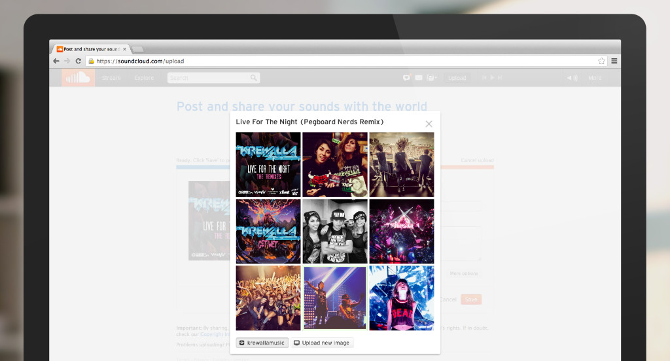Screen dimensions: 670x361
Task: Click the krewellamusic Instagram button
Action: [x=262, y=343]
